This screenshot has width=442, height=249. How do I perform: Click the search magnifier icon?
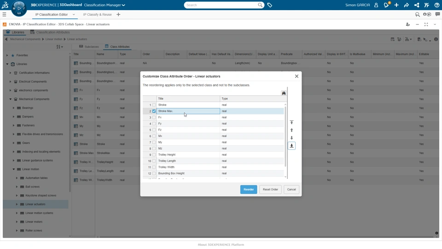pos(260,5)
